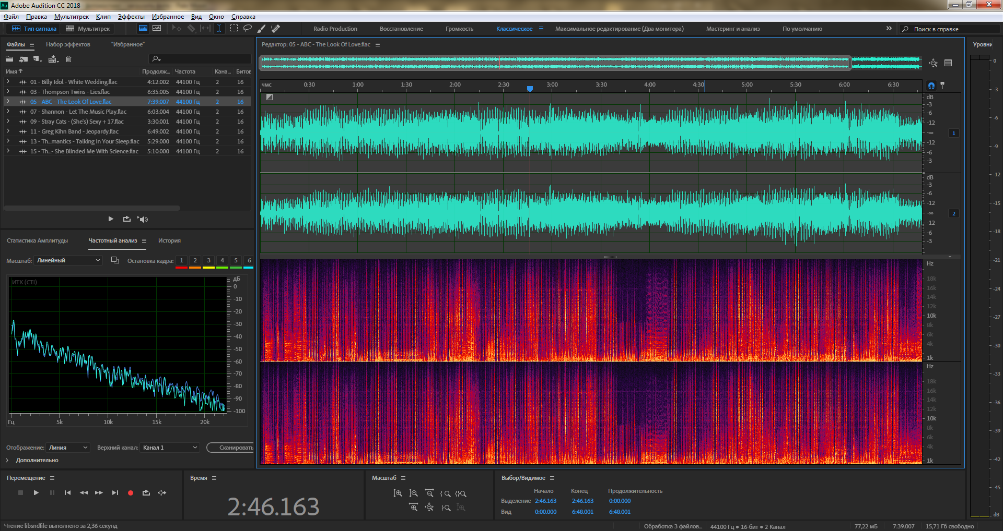
Task: Click Insert into Multitrack icon
Action: point(53,59)
